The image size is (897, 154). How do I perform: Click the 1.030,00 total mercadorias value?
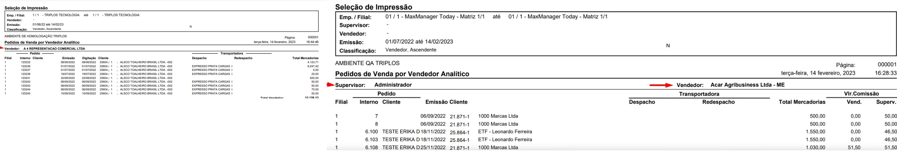pyautogui.click(x=815, y=147)
